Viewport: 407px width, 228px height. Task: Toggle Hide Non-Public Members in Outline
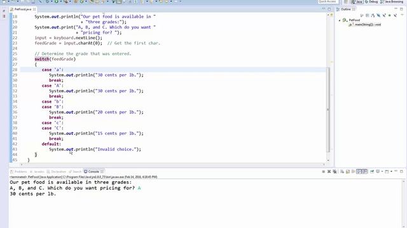389,15
